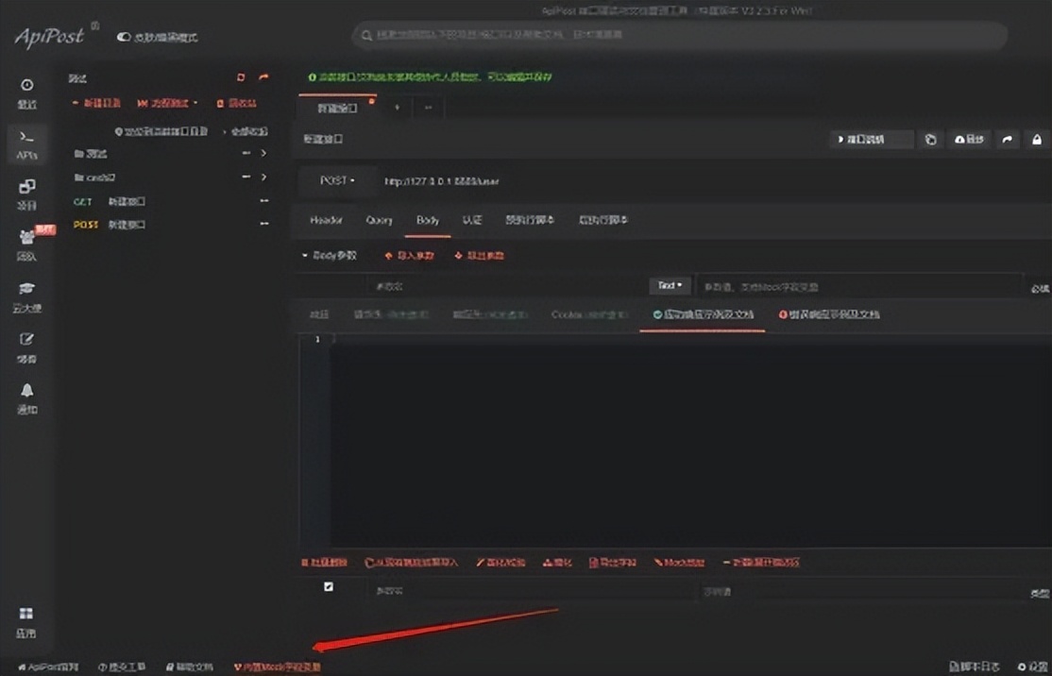This screenshot has width=1052, height=676.
Task: Enable the parameter row checkbox in the table
Action: [328, 585]
